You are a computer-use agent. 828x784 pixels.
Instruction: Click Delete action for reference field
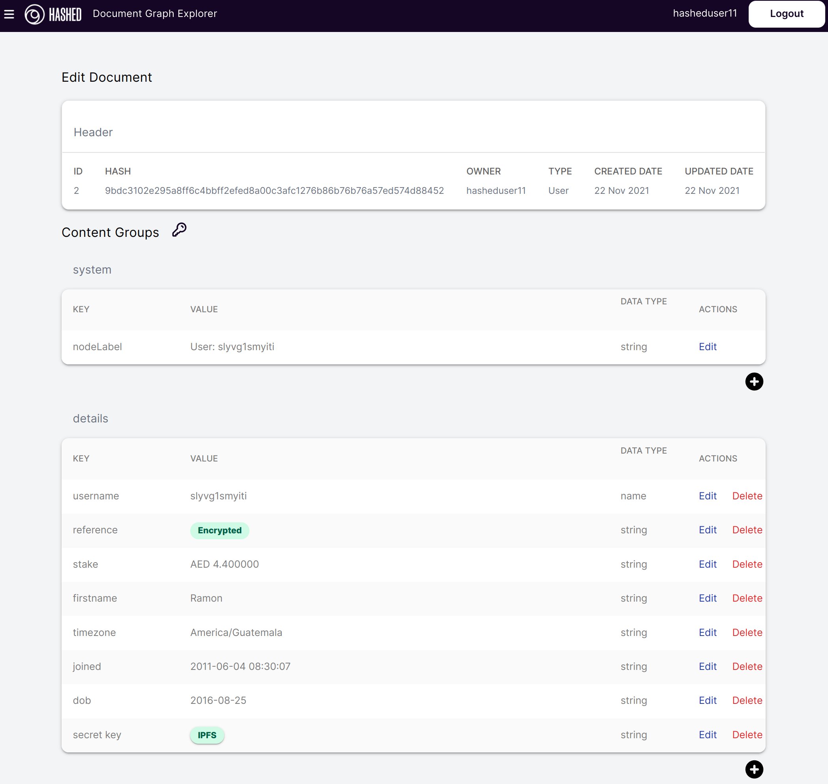[x=747, y=530]
